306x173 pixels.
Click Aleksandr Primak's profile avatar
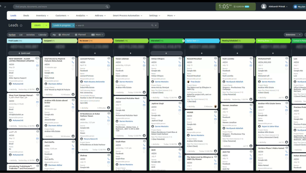click(x=263, y=6)
